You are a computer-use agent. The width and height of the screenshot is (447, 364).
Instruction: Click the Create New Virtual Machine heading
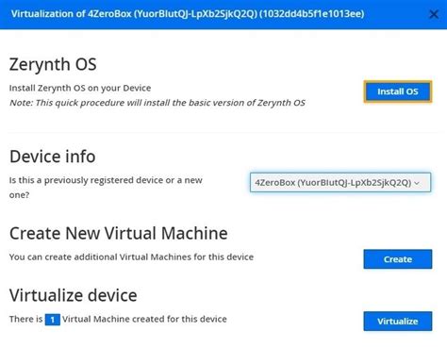(x=119, y=234)
